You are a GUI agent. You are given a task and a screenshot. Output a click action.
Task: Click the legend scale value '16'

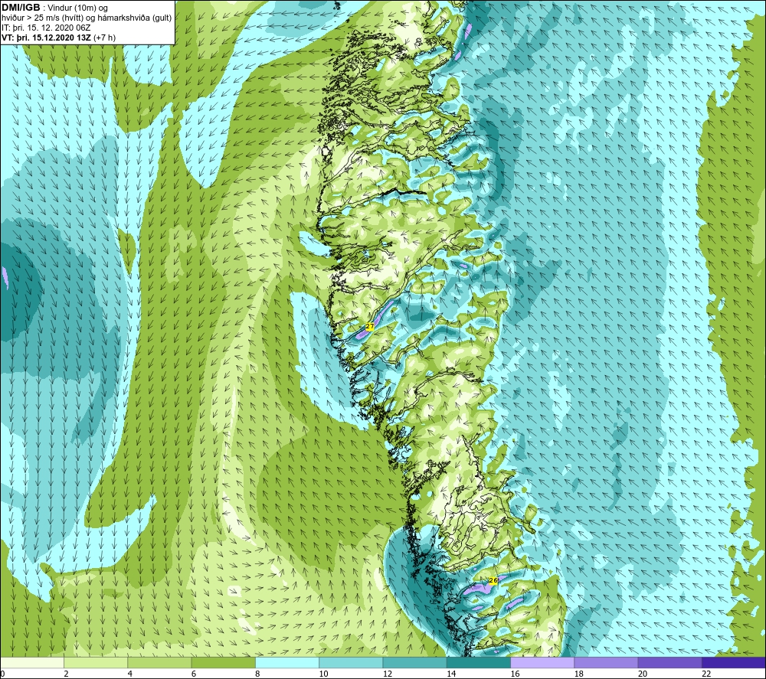(515, 674)
